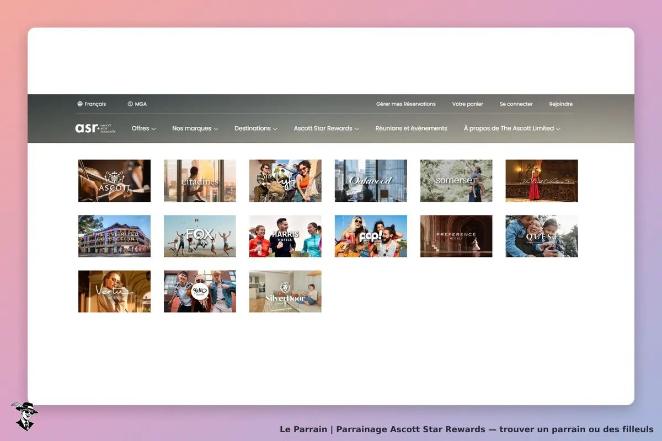This screenshot has width=662, height=441.
Task: Open Votre panier link
Action: 468,104
